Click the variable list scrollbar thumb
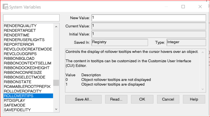Image resolution: width=210 pixels, height=117 pixels. 56,83
